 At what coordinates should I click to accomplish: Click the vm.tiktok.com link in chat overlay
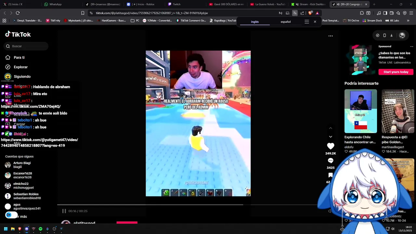31,106
